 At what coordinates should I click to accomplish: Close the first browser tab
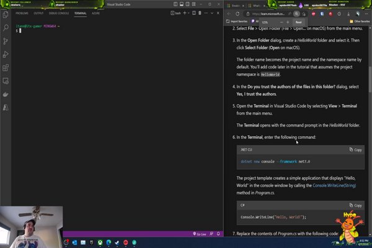click(243, 6)
